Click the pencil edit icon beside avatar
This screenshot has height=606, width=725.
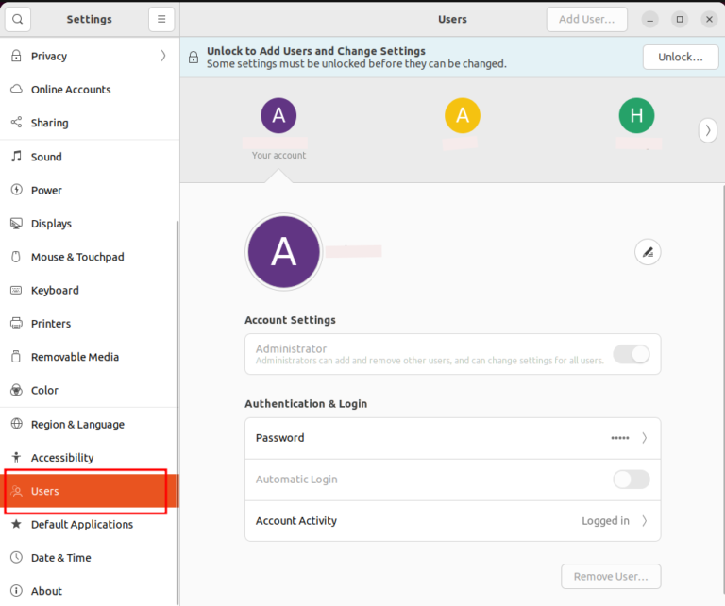click(648, 252)
